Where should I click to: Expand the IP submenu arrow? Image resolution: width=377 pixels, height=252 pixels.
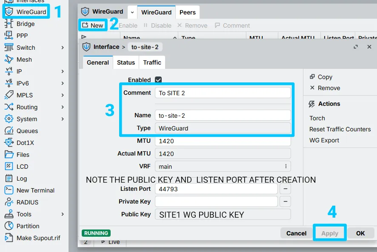[x=63, y=71]
